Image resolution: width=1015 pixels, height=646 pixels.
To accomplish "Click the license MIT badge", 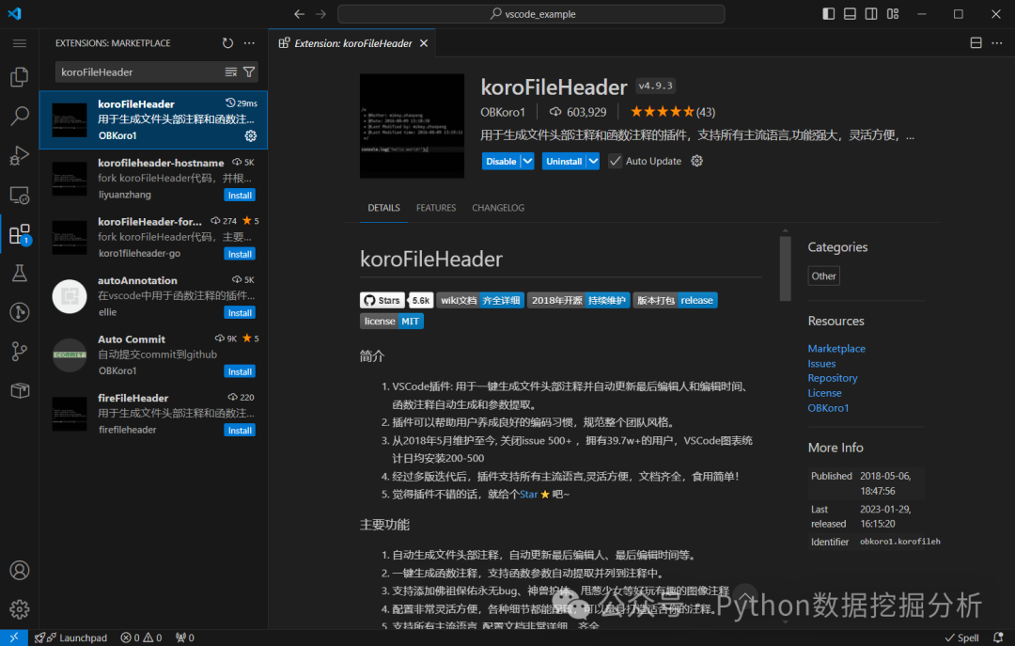I will 392,321.
